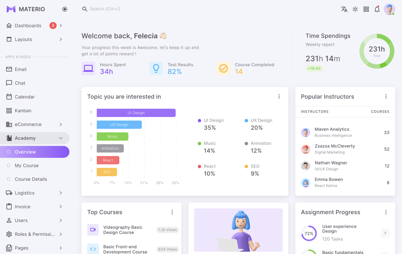The height and width of the screenshot is (254, 402).
Task: Click the Pages document icon
Action: [x=9, y=248]
